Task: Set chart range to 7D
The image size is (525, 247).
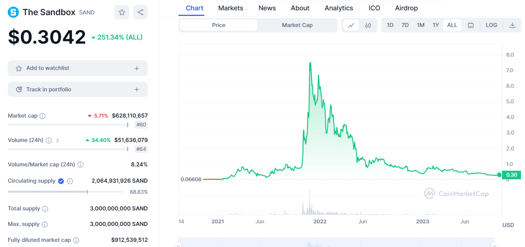Action: click(405, 25)
